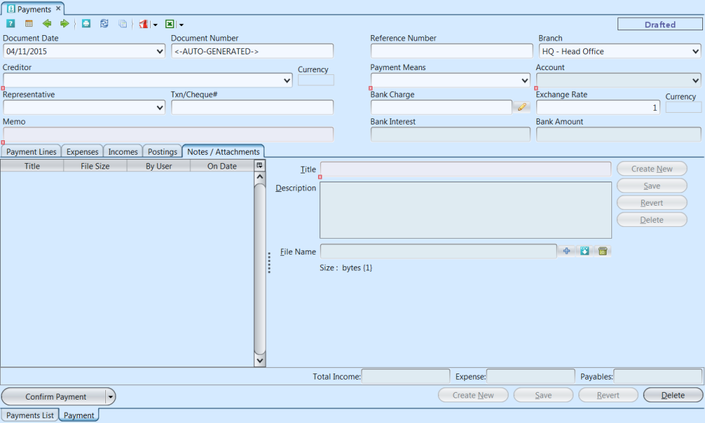Switch to the Expenses tab

click(83, 152)
